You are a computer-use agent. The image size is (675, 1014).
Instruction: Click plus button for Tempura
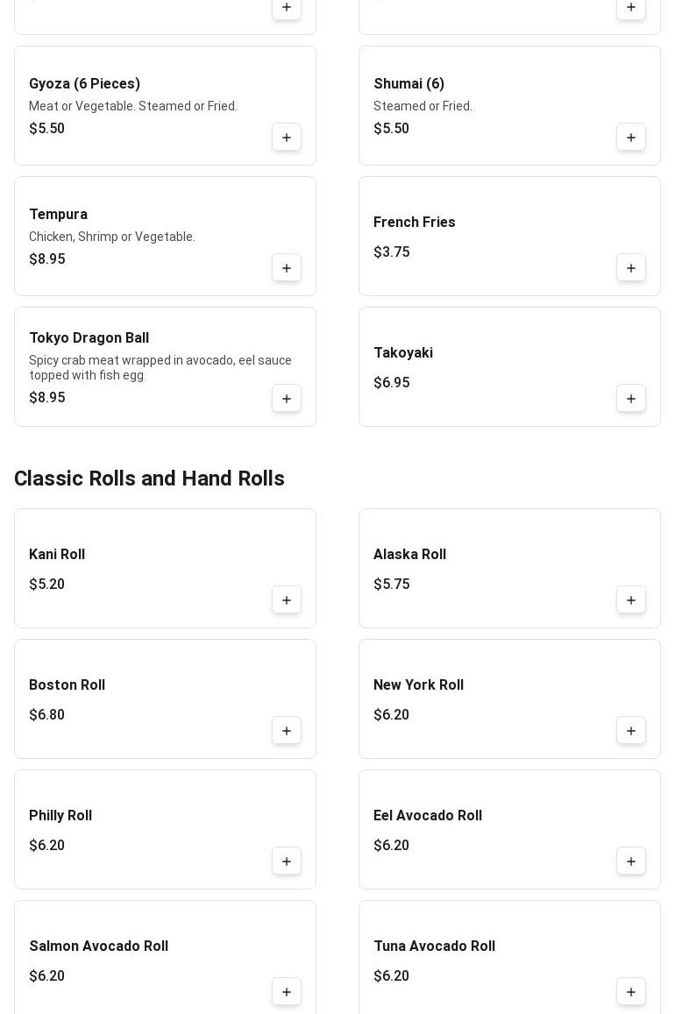287,268
